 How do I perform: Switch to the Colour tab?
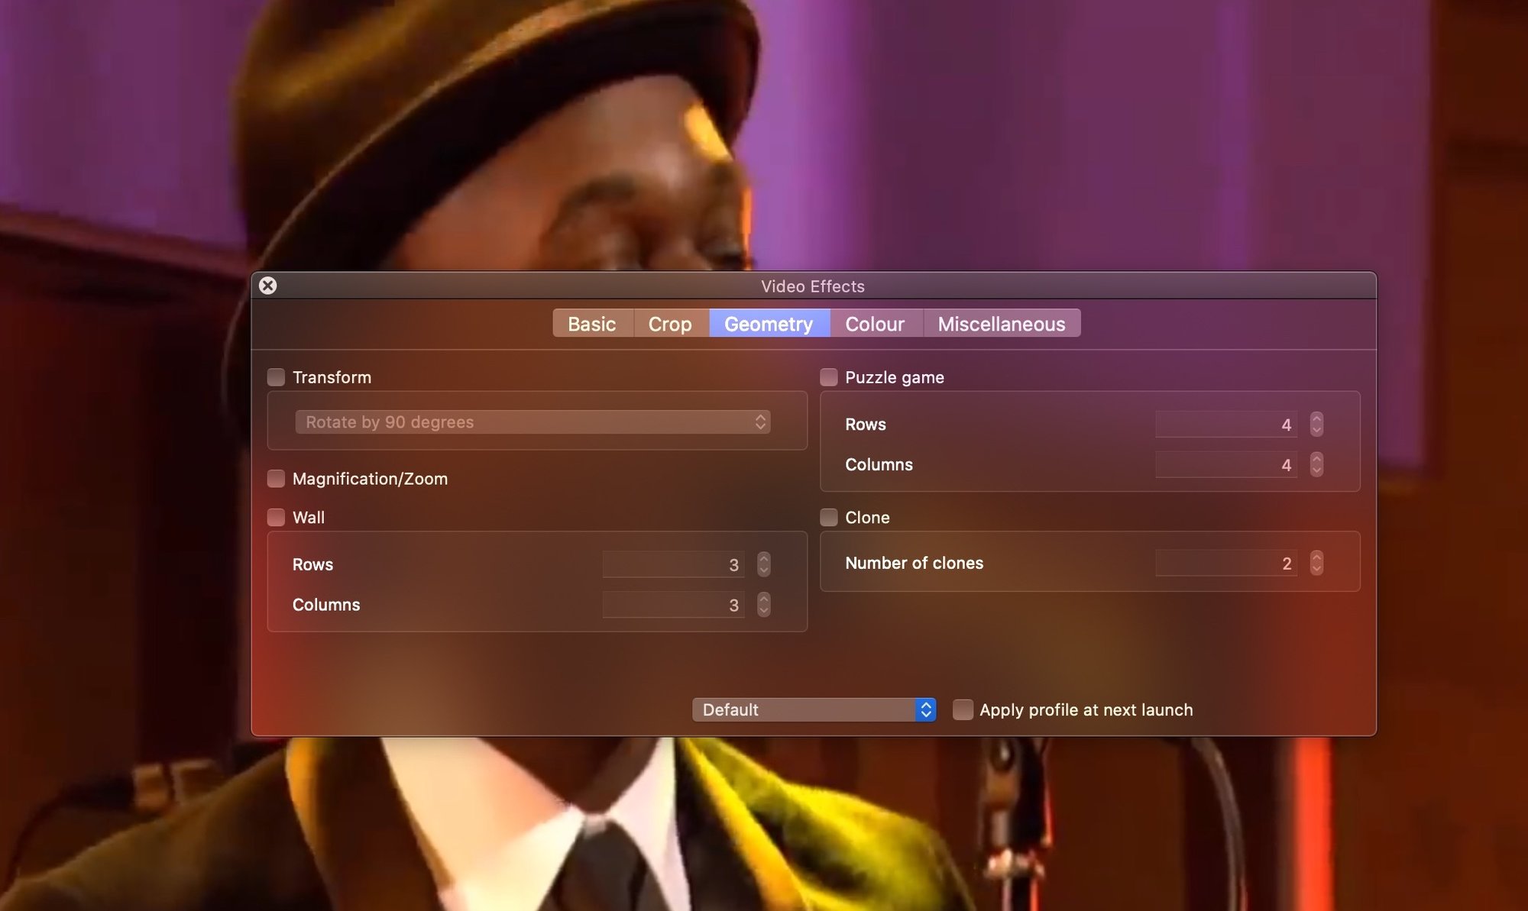point(874,324)
